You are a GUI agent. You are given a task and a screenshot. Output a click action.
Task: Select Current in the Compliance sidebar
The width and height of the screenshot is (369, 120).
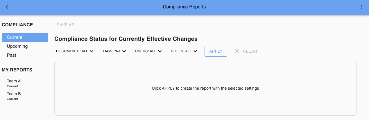click(15, 37)
